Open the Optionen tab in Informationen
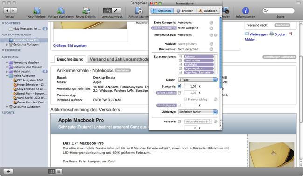 click(162, 11)
